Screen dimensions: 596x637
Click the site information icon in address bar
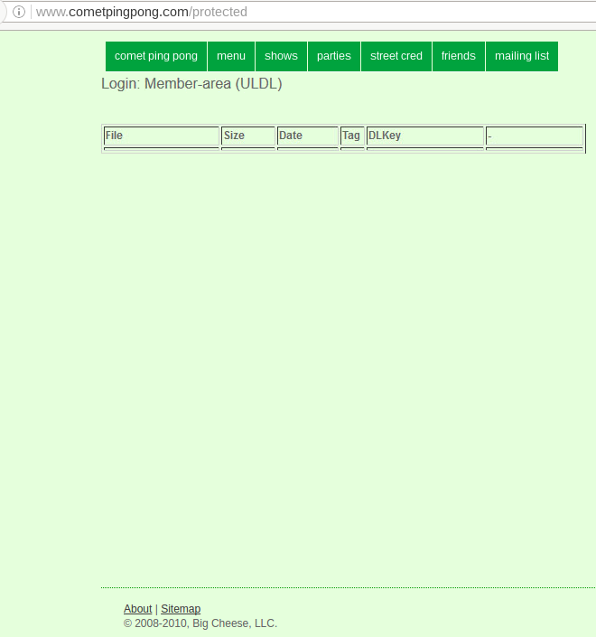[18, 13]
